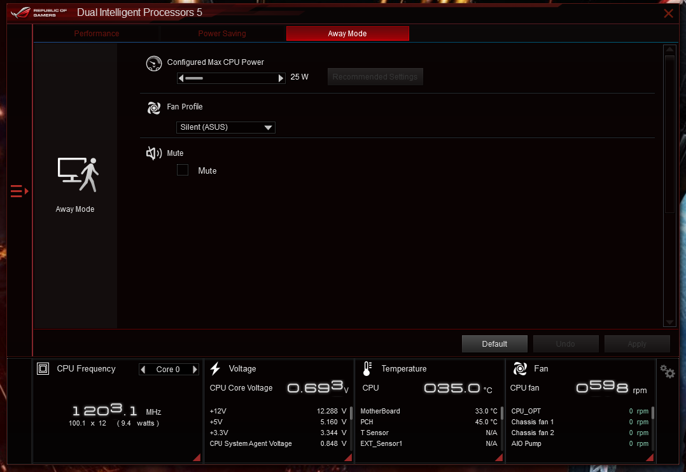This screenshot has height=472, width=686.
Task: Click the CPU Frequency chip icon
Action: point(43,369)
